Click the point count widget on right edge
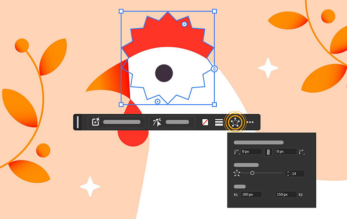This screenshot has width=347, height=219. (x=214, y=69)
